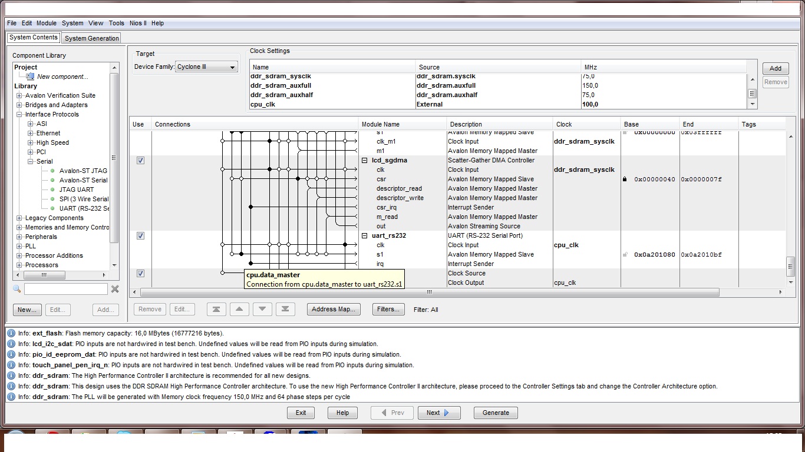Expand the Legacy Components node
Image resolution: width=805 pixels, height=452 pixels.
pos(19,218)
